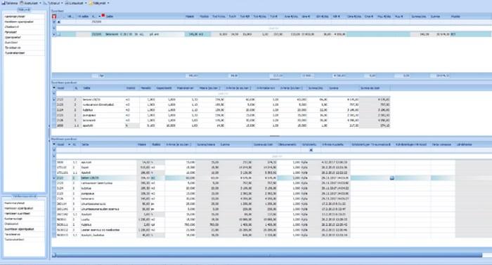This screenshot has width=492, height=265.
Task: Open the Näkymät toolbar menu
Action: click(99, 3)
